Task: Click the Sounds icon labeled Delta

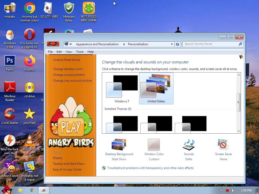Action: (x=189, y=145)
